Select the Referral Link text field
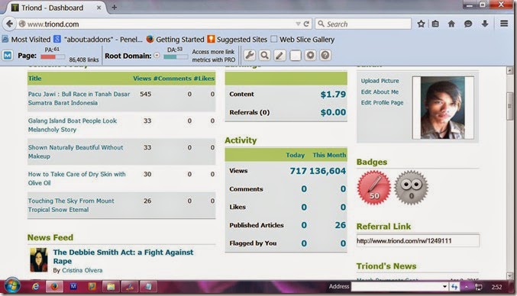The width and height of the screenshot is (517, 296). click(x=418, y=240)
